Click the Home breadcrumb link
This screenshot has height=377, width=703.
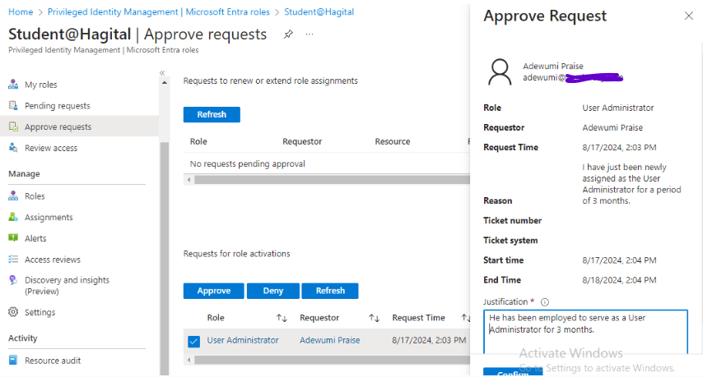[x=21, y=12]
